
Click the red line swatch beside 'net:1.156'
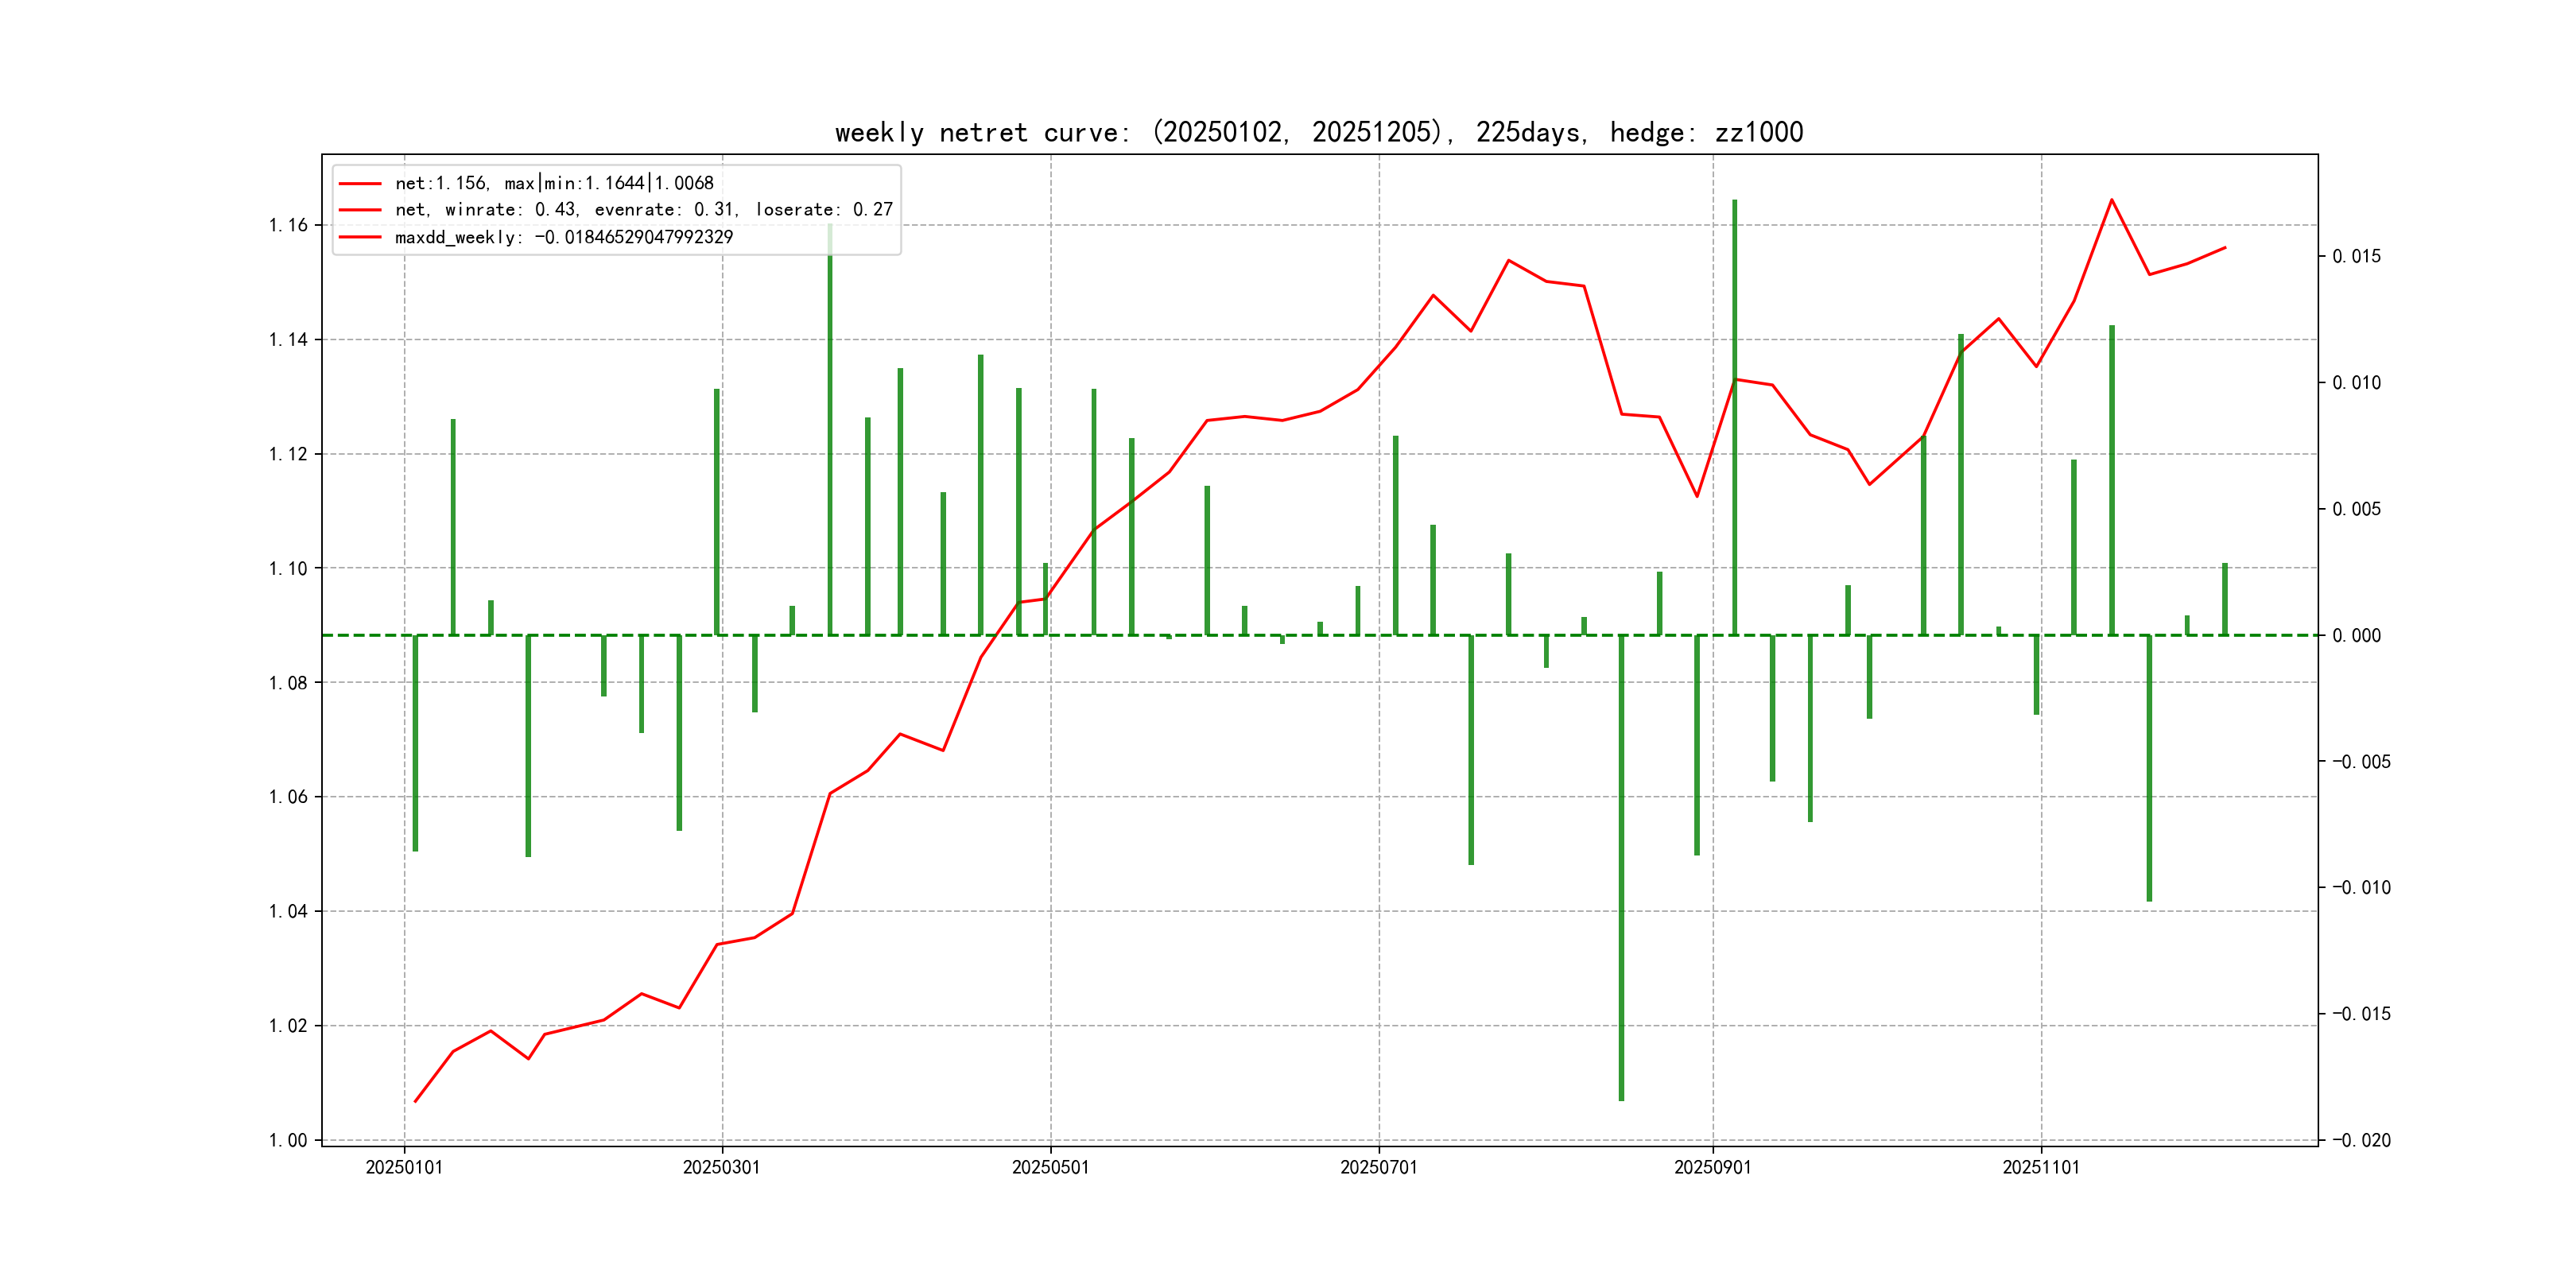tap(360, 183)
